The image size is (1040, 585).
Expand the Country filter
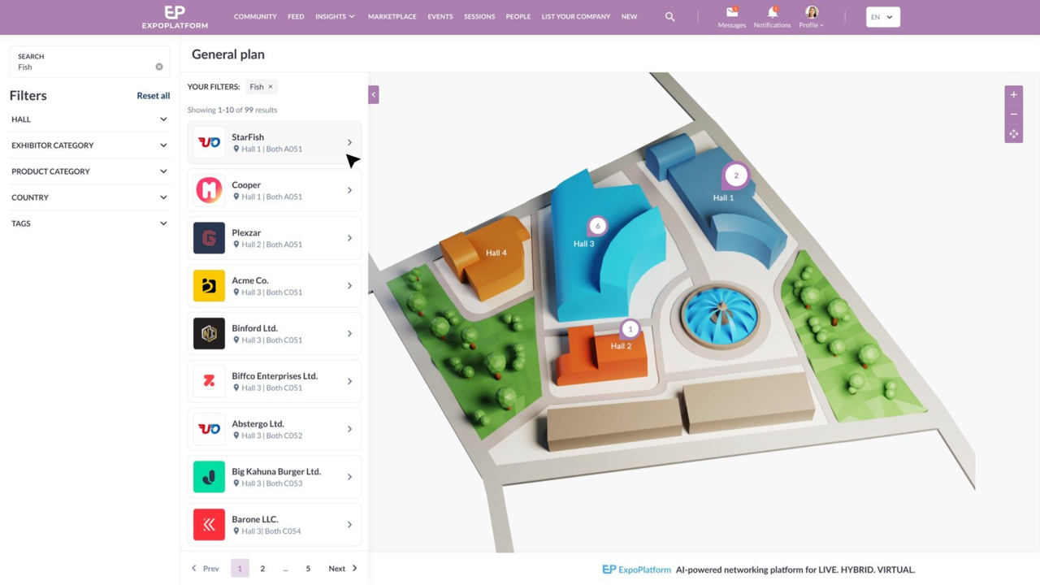tap(89, 197)
